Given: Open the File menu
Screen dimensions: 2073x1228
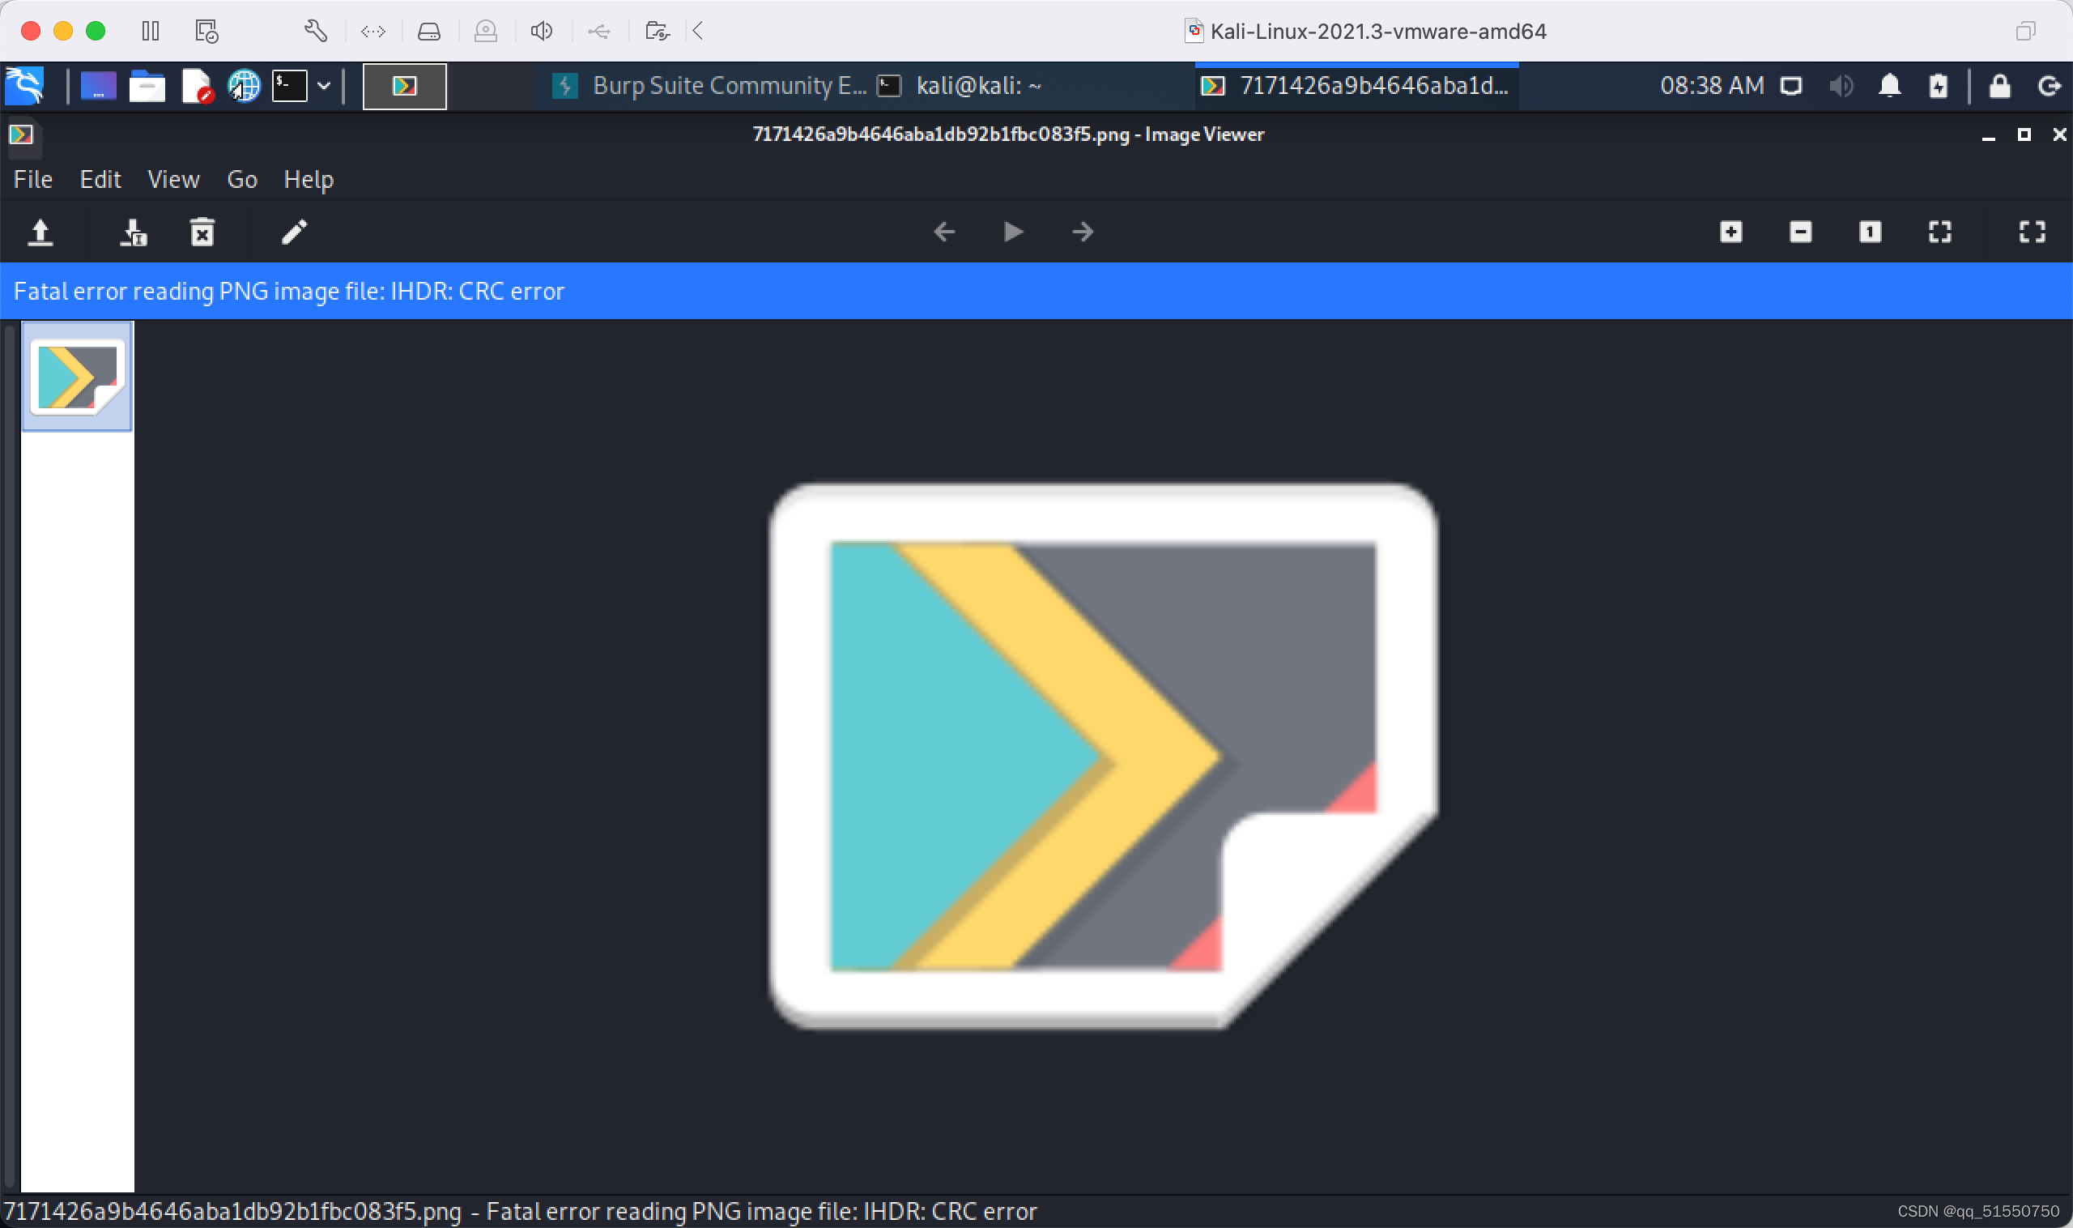Looking at the screenshot, I should 32,179.
